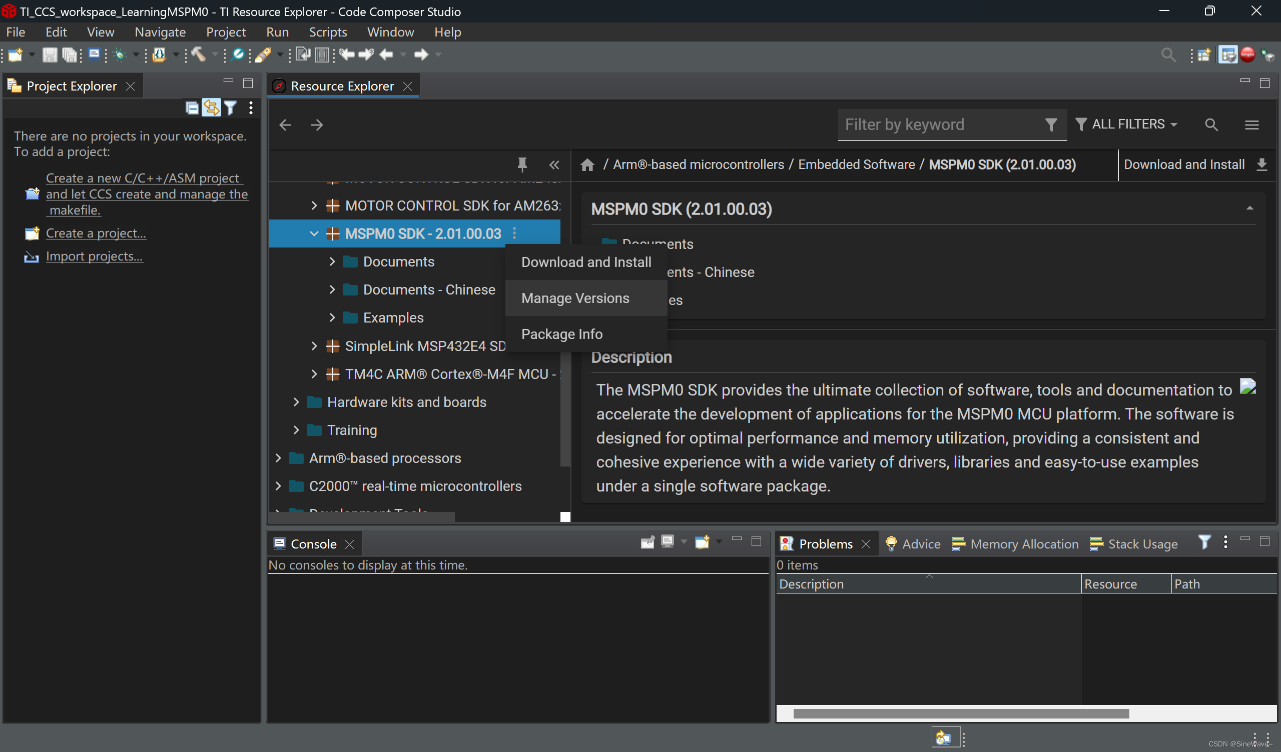Viewport: 1281px width, 752px height.
Task: Click the curly-braces folder toolbar icon
Action: coord(159,54)
